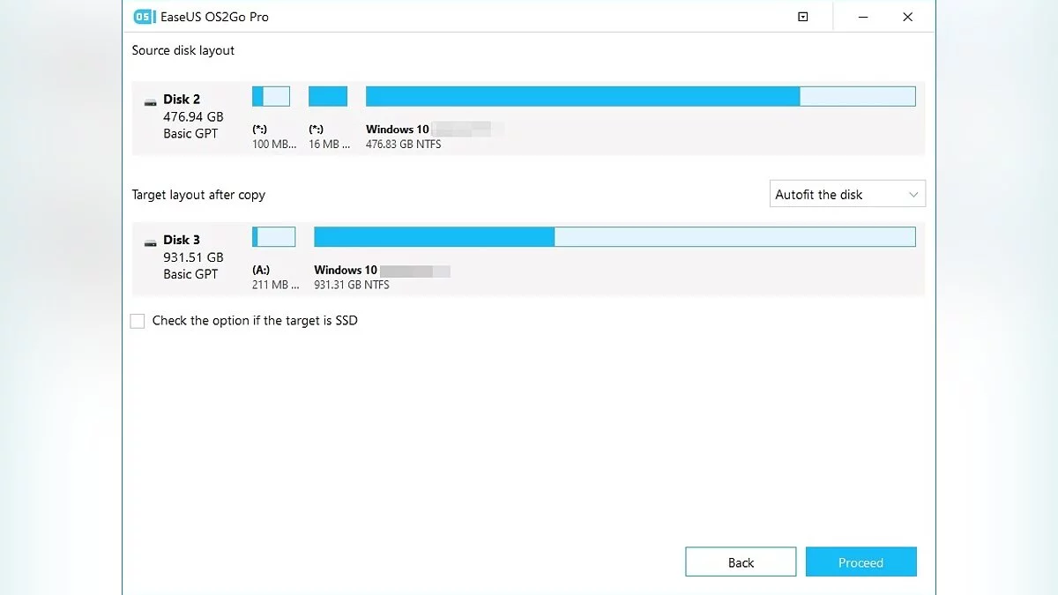Click the Disk 3 label
This screenshot has width=1058, height=595.
click(182, 240)
